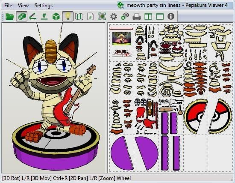This screenshot has height=183, width=235.
Task: Click the zoom-to-fit frame icon
Action: pos(102,16)
